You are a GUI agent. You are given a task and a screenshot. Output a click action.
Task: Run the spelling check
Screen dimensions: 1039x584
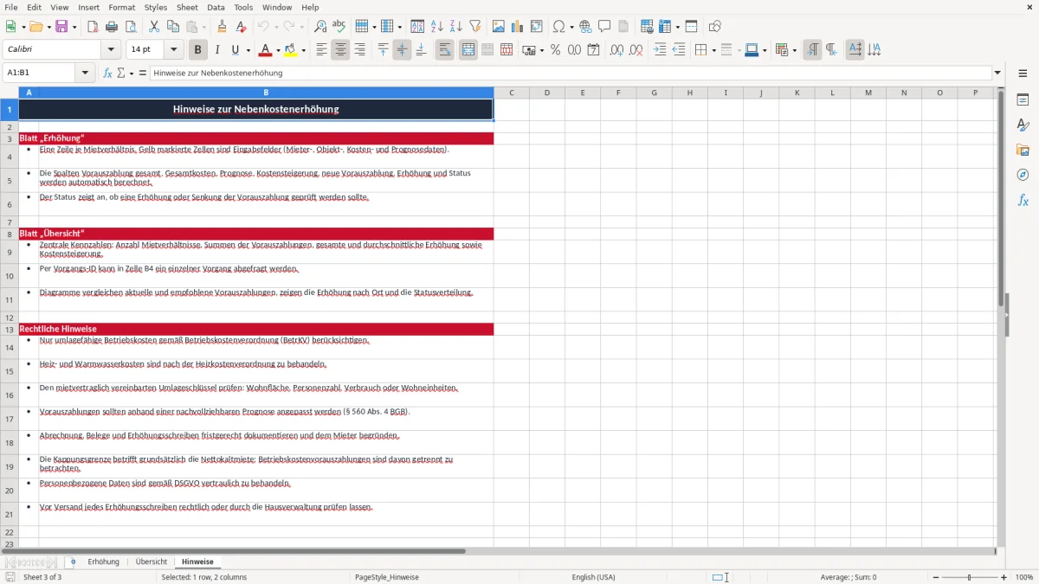pyautogui.click(x=339, y=27)
